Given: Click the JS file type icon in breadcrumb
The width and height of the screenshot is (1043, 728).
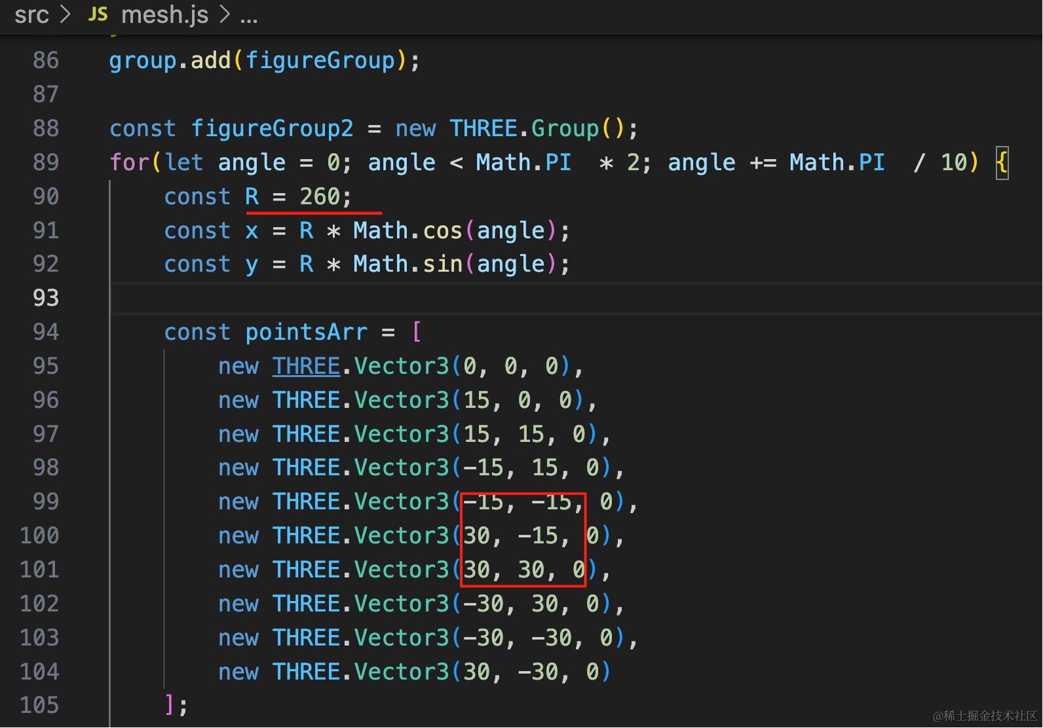Looking at the screenshot, I should (x=98, y=14).
